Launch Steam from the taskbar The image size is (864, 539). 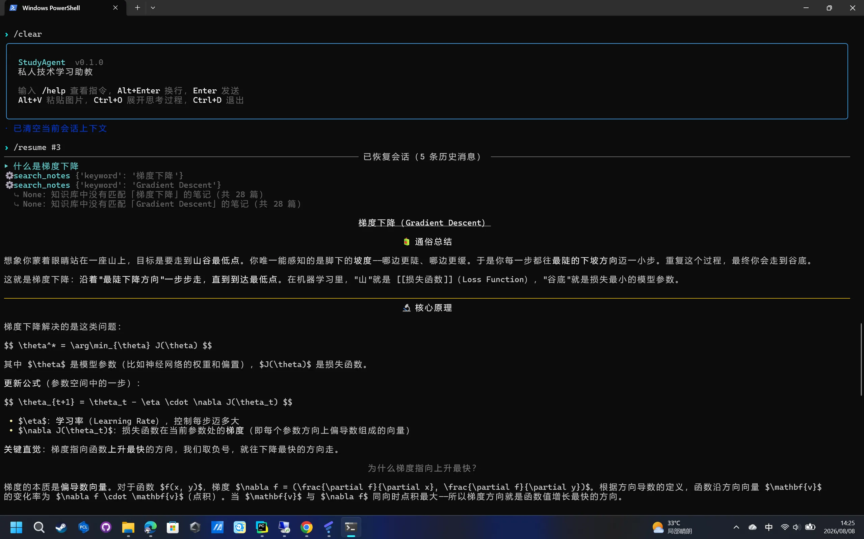[61, 527]
